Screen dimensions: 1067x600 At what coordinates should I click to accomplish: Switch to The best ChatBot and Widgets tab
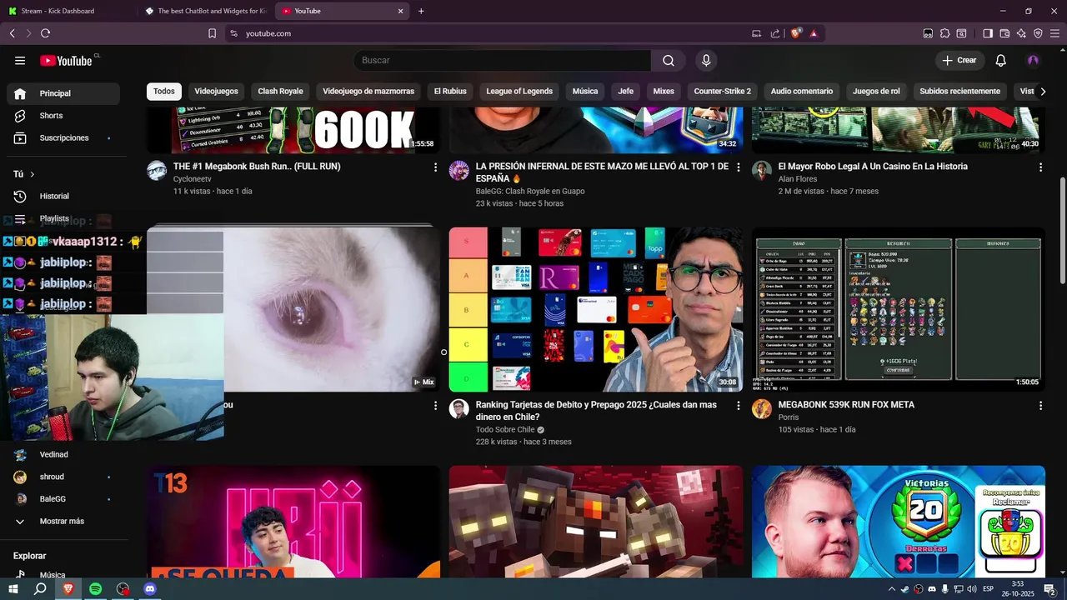pos(205,11)
